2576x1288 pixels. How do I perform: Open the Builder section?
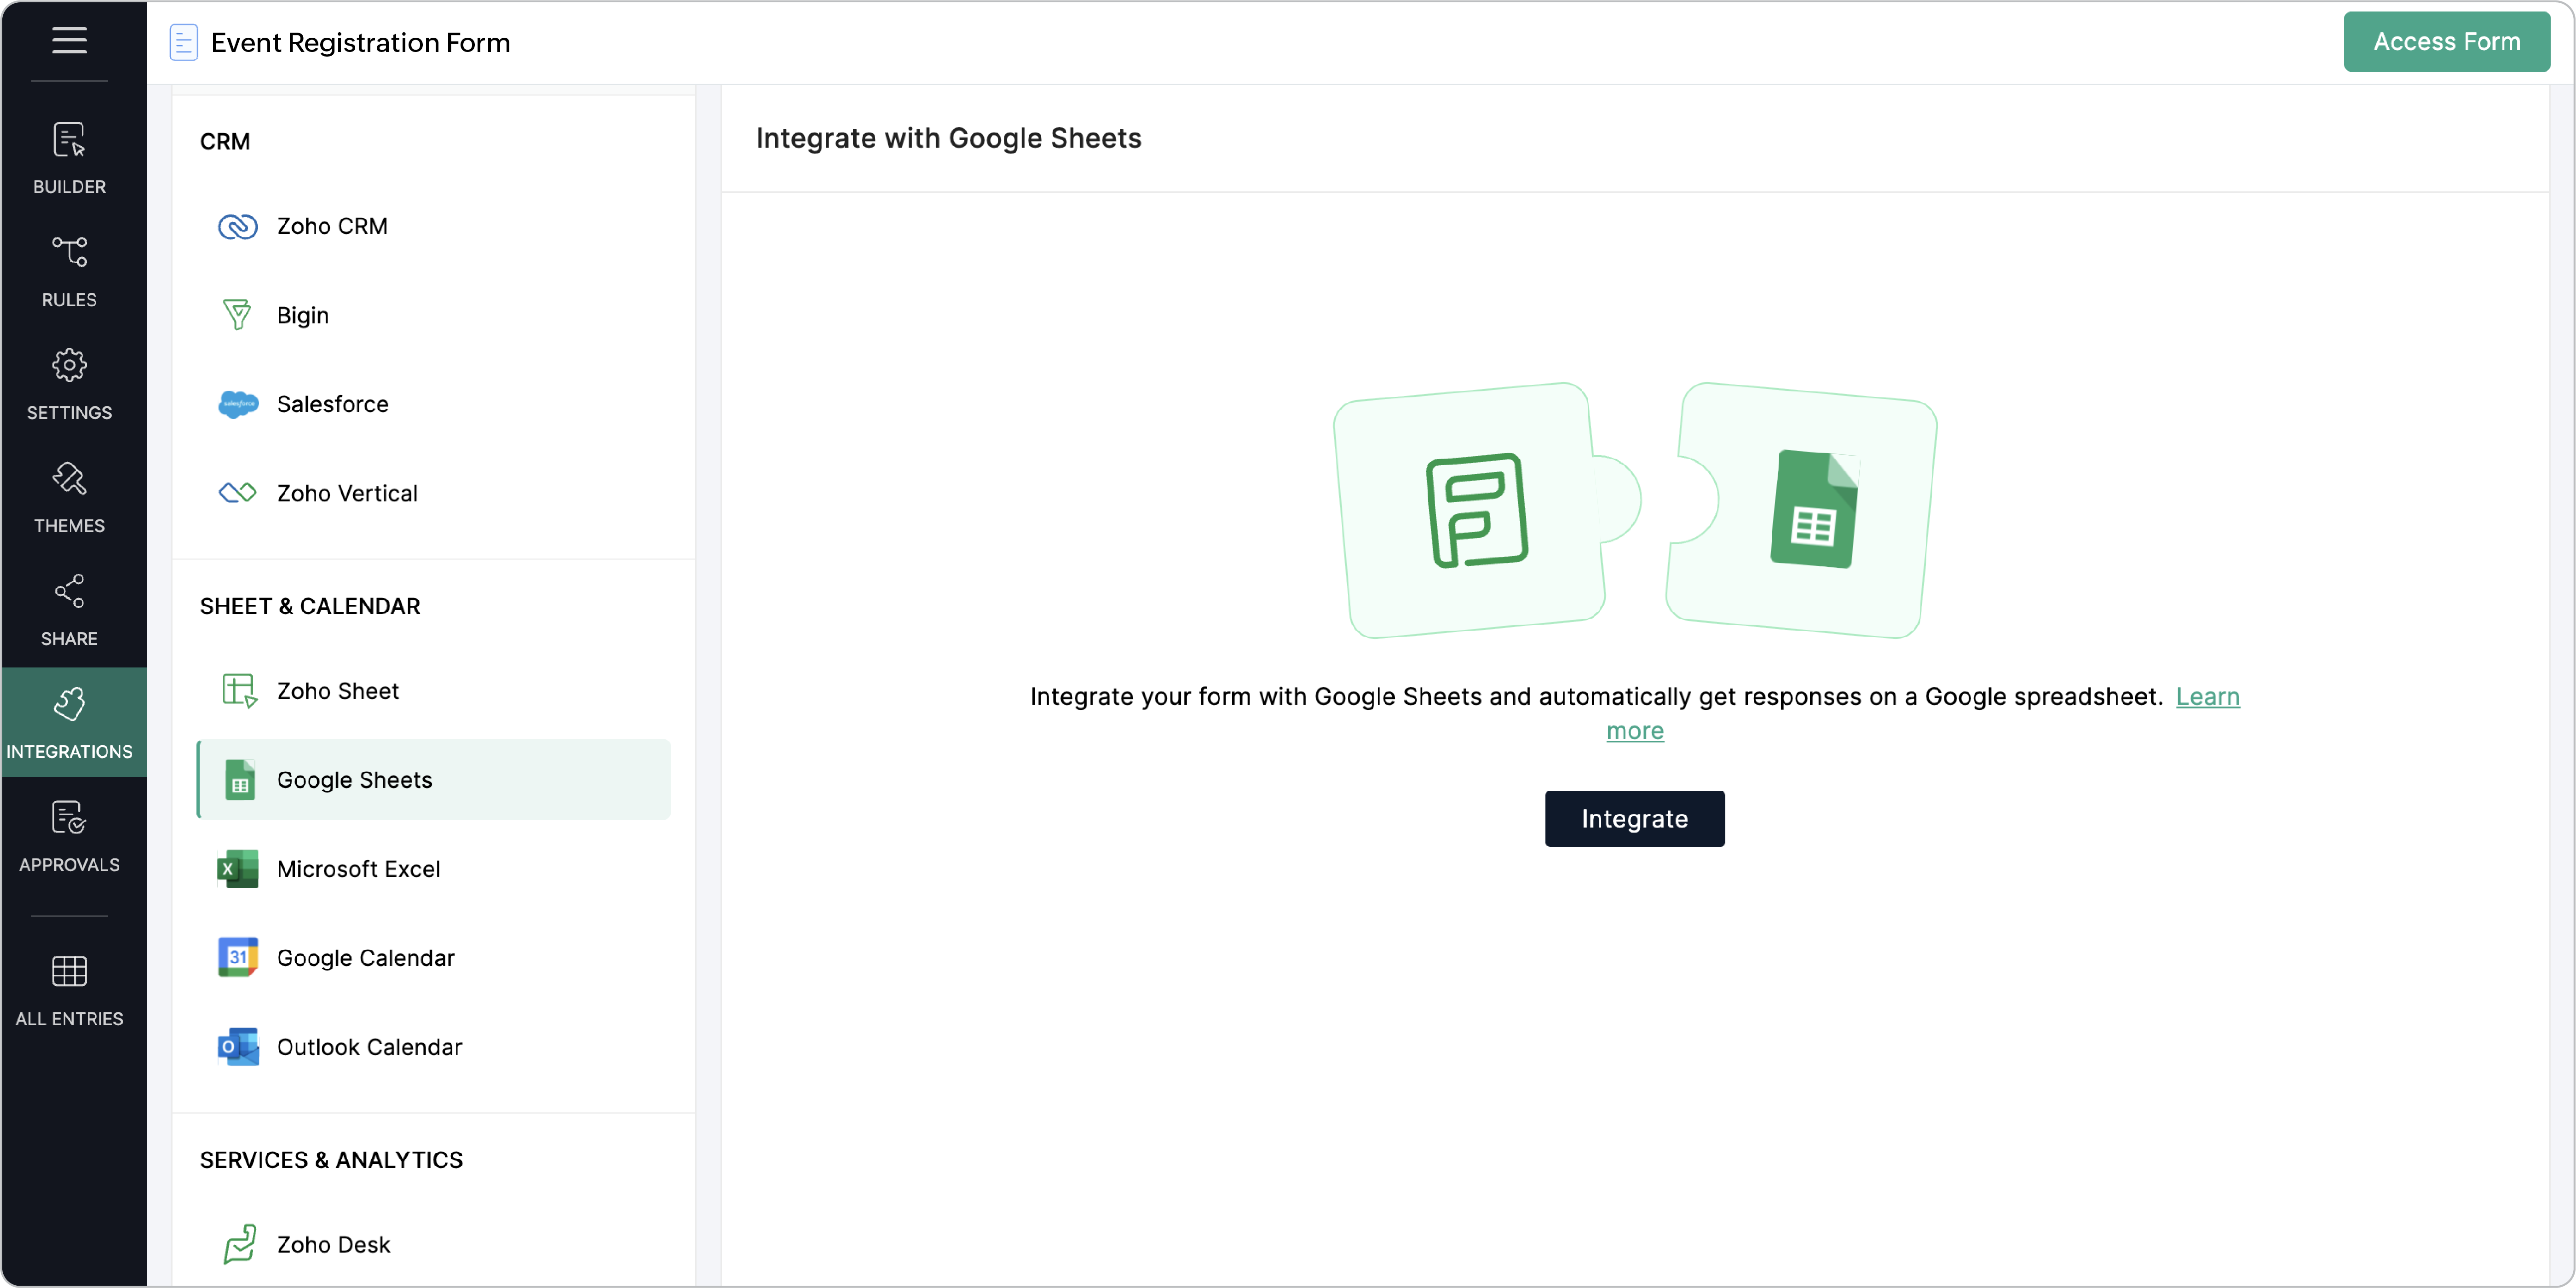(69, 158)
